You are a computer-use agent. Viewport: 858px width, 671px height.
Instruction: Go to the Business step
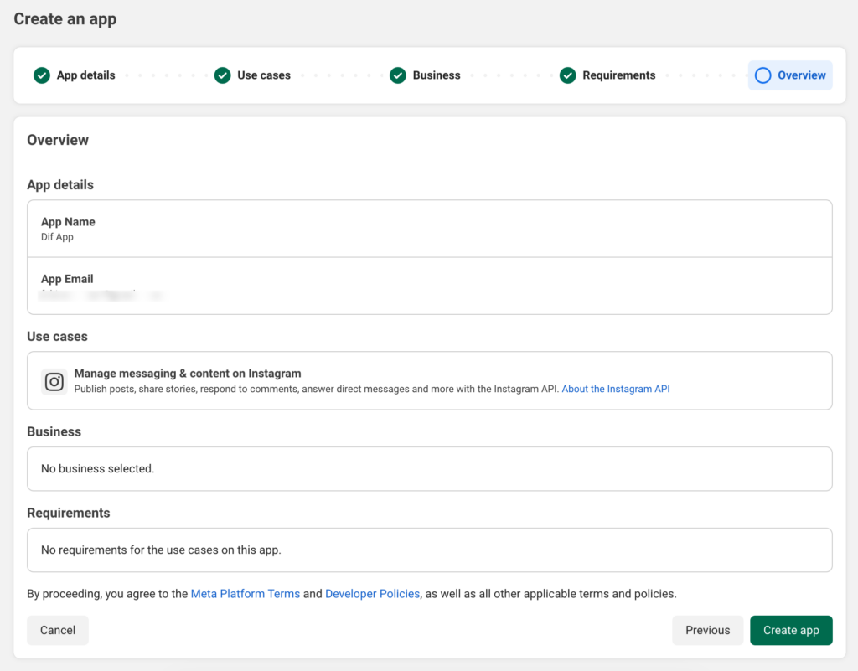pos(425,75)
